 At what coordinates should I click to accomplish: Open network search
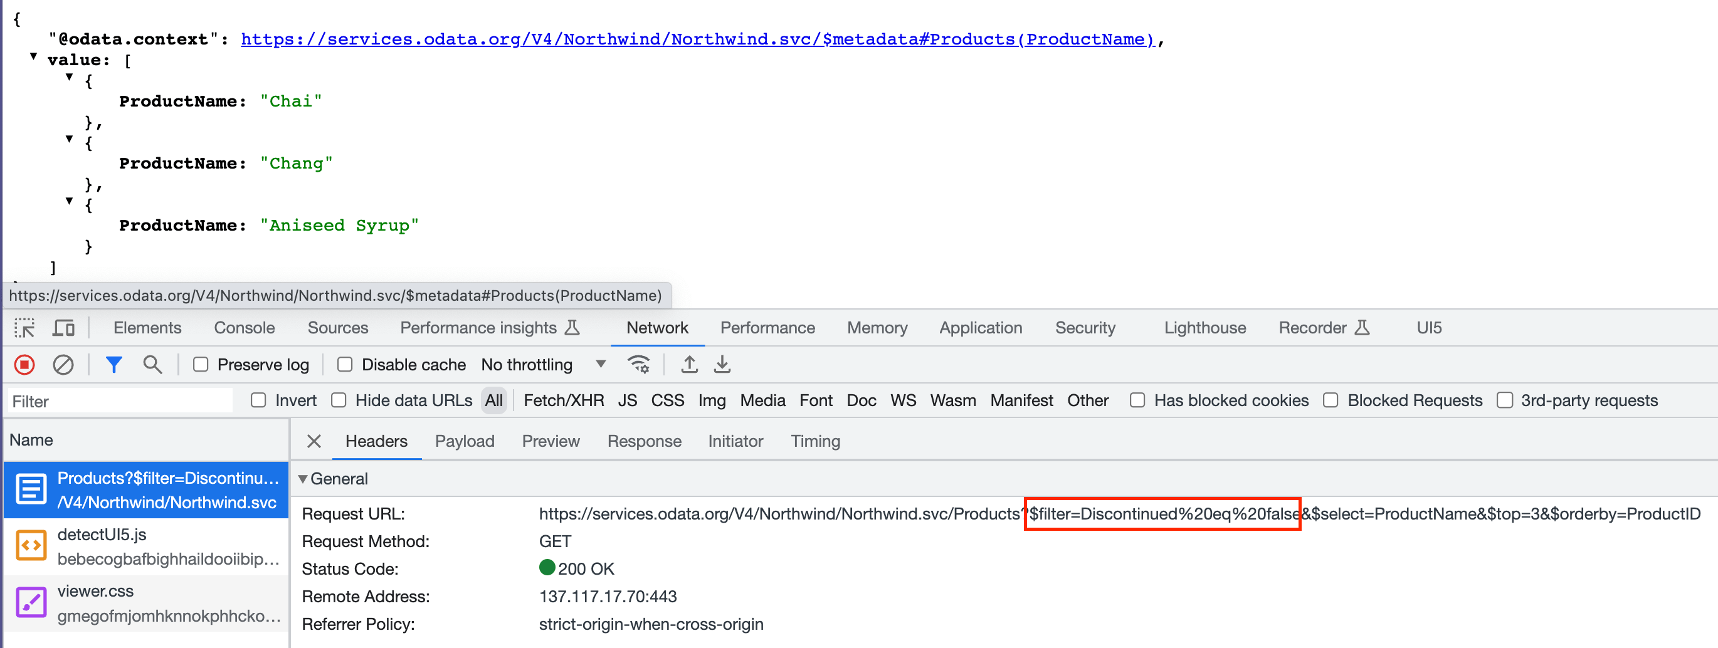point(153,364)
